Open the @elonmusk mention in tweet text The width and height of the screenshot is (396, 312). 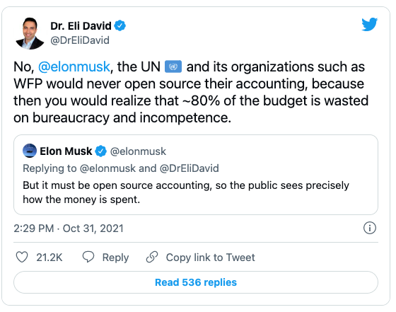coord(74,67)
